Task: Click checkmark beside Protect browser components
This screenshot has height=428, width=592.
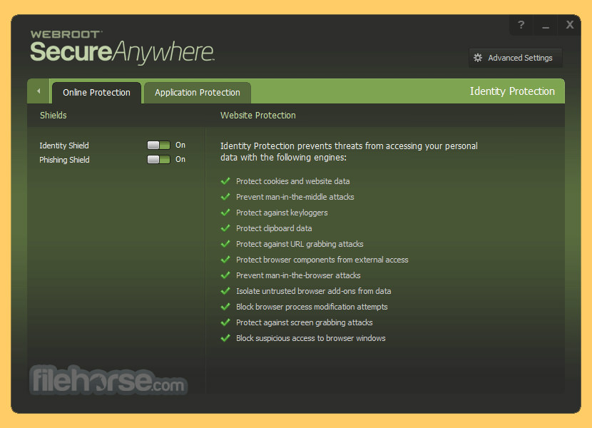Action: coord(225,260)
